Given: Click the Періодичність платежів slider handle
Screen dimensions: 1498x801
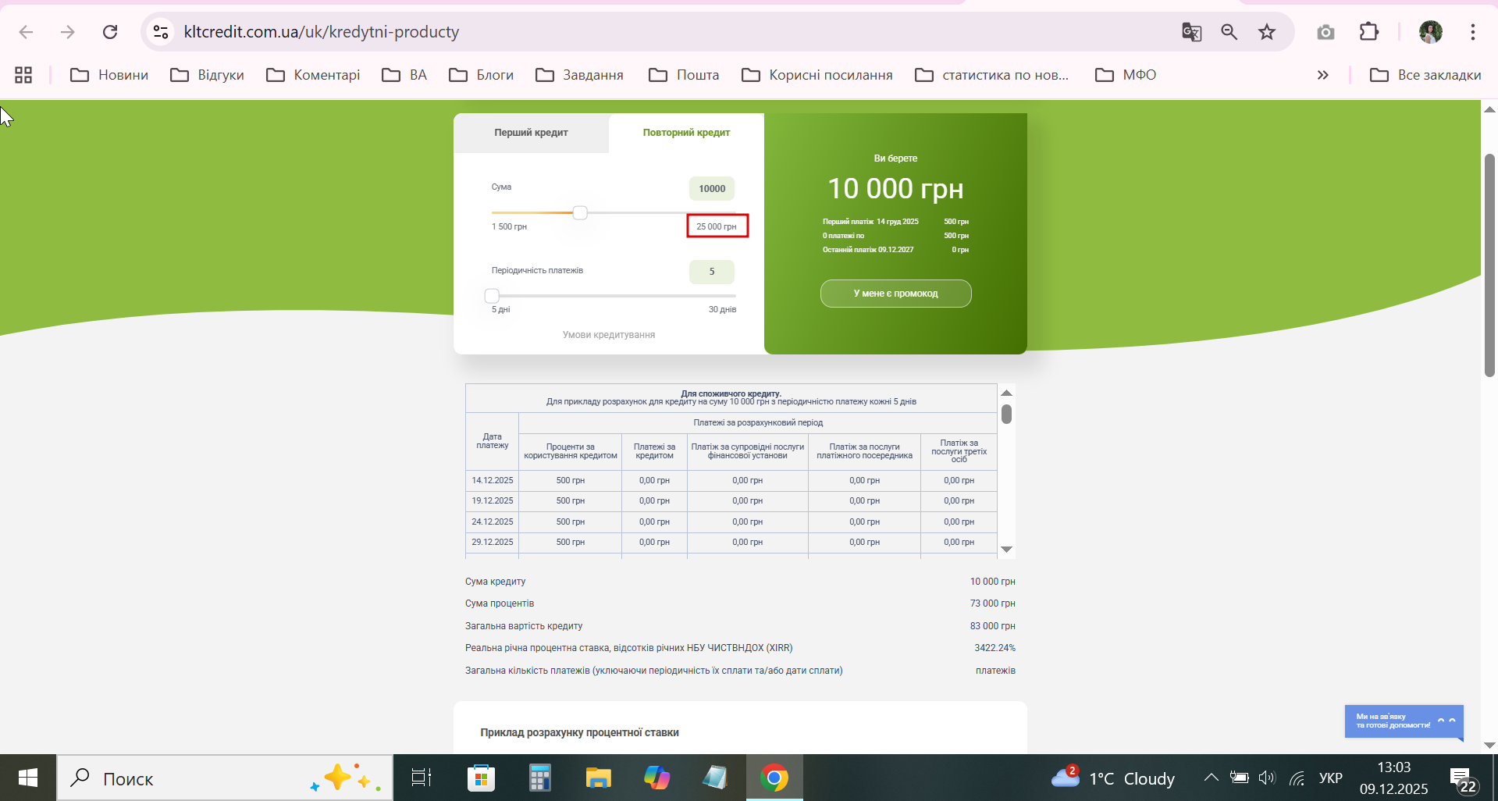Looking at the screenshot, I should point(492,296).
